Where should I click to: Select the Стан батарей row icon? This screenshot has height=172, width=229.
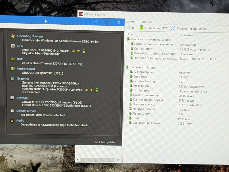(132, 49)
